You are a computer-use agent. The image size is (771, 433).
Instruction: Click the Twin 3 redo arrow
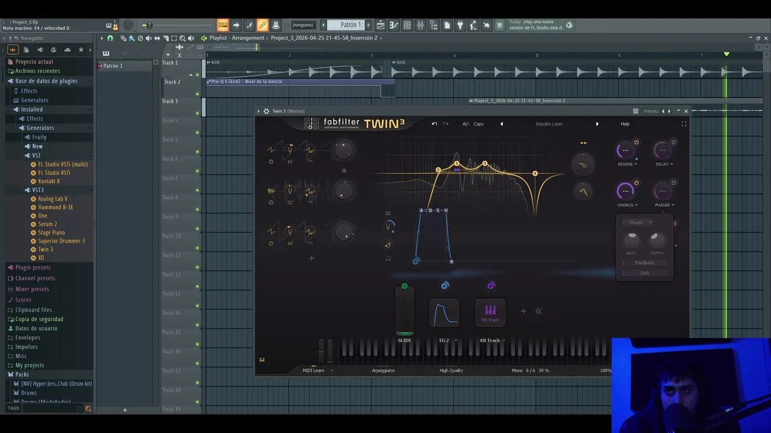[446, 124]
